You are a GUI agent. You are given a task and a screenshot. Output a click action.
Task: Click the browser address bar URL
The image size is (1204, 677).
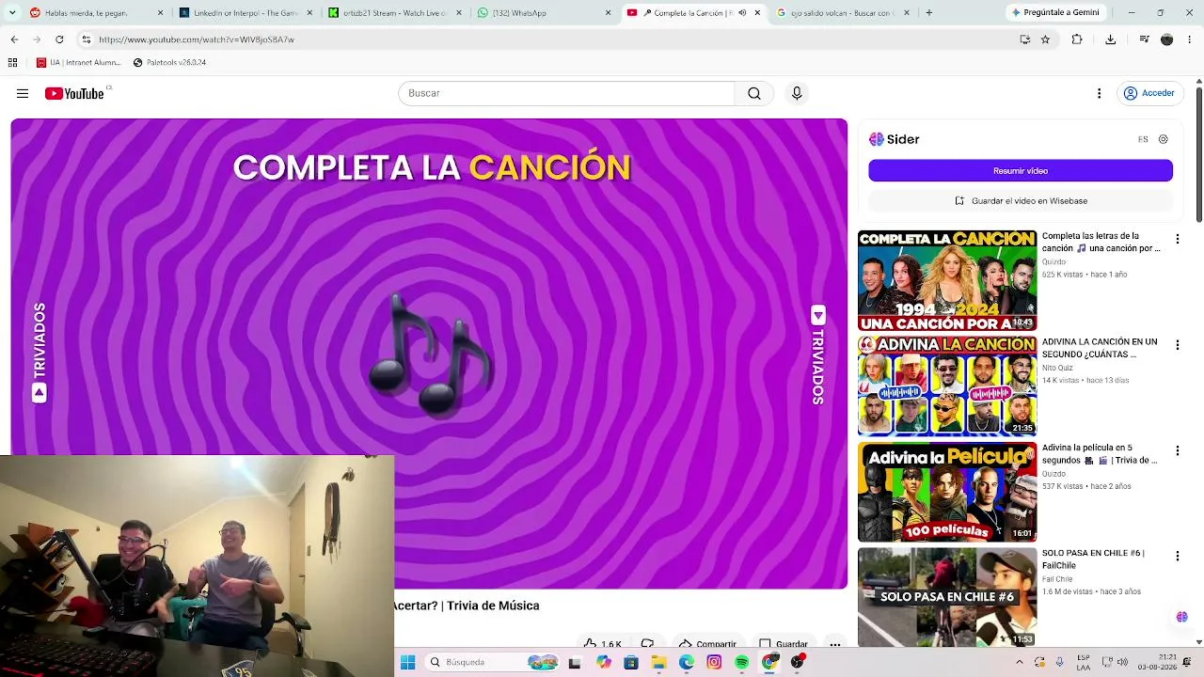coord(197,39)
